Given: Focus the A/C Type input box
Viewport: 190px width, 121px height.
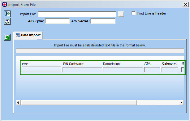Looking at the screenshot, I should click(58, 21).
